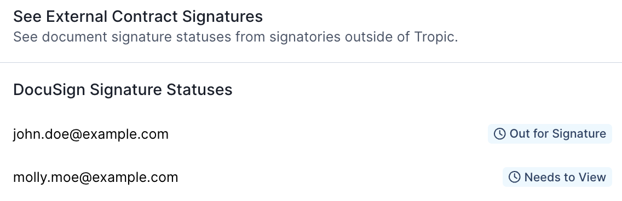622x201 pixels.
Task: Click the Needs to View label text
Action: point(565,177)
